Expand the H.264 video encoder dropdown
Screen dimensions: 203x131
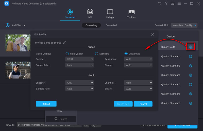pyautogui.click(x=79, y=59)
